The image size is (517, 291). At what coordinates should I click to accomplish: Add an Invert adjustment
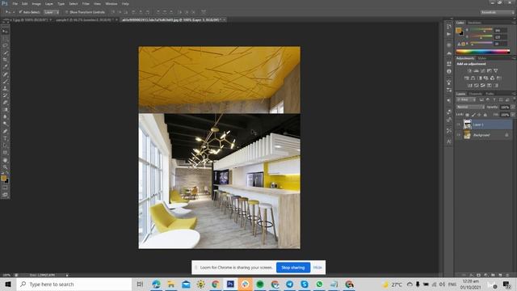[x=469, y=86]
